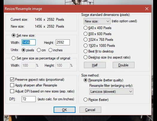The image size is (157, 121).
Task: Click the Double button
Action: (123, 65)
